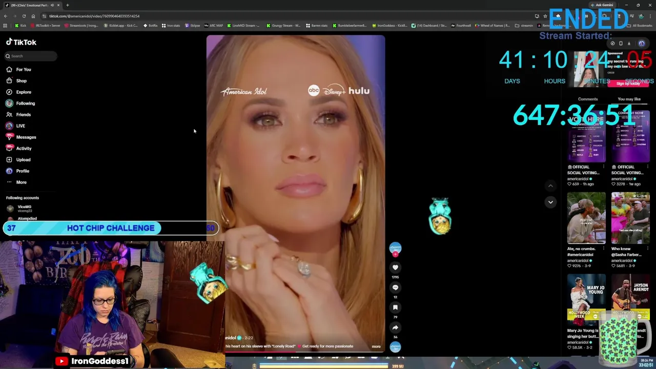The width and height of the screenshot is (656, 369).
Task: Open the Activity notifications
Action: pos(19,148)
